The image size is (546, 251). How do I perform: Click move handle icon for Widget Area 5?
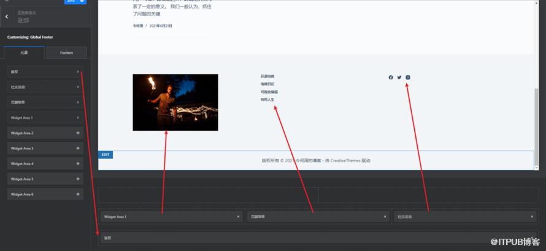[78, 179]
